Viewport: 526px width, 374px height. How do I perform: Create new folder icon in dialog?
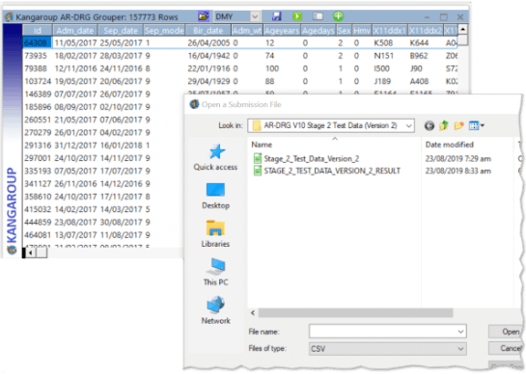[x=458, y=125]
